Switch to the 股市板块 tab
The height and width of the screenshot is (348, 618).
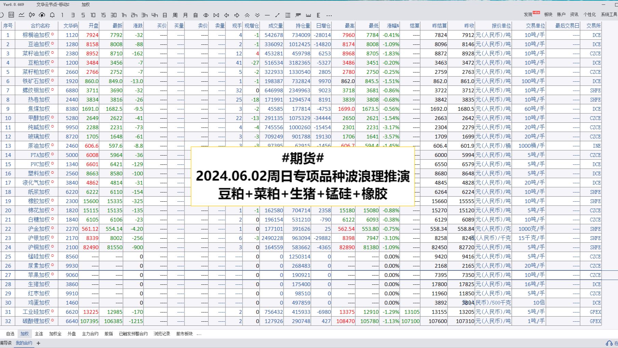(x=184, y=334)
